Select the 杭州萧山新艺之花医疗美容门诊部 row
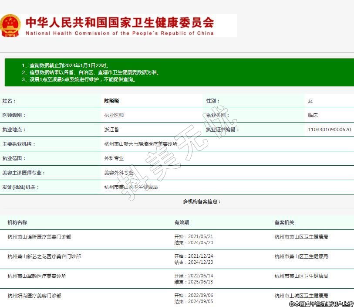This screenshot has width=354, height=307. tap(44, 256)
